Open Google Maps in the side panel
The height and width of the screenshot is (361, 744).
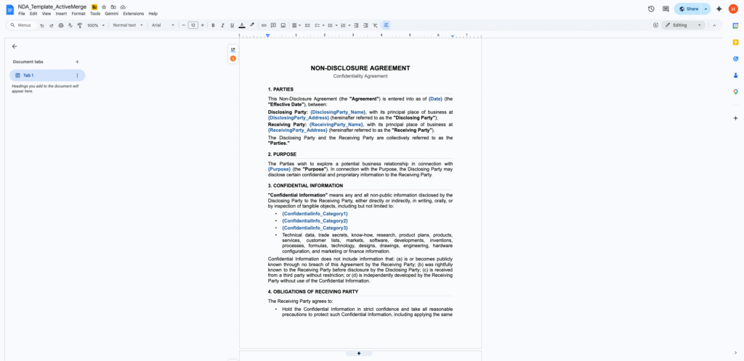735,92
